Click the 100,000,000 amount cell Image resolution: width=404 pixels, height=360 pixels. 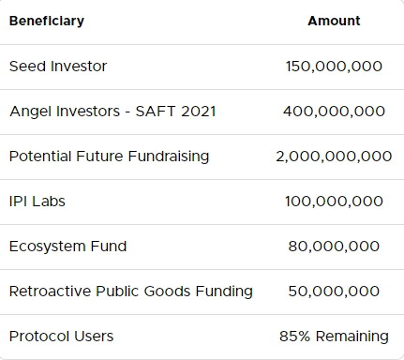click(334, 202)
